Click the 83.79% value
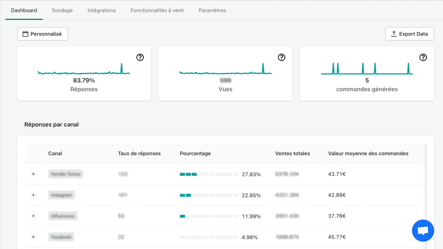Screen dimensions: 443x249 (84, 80)
